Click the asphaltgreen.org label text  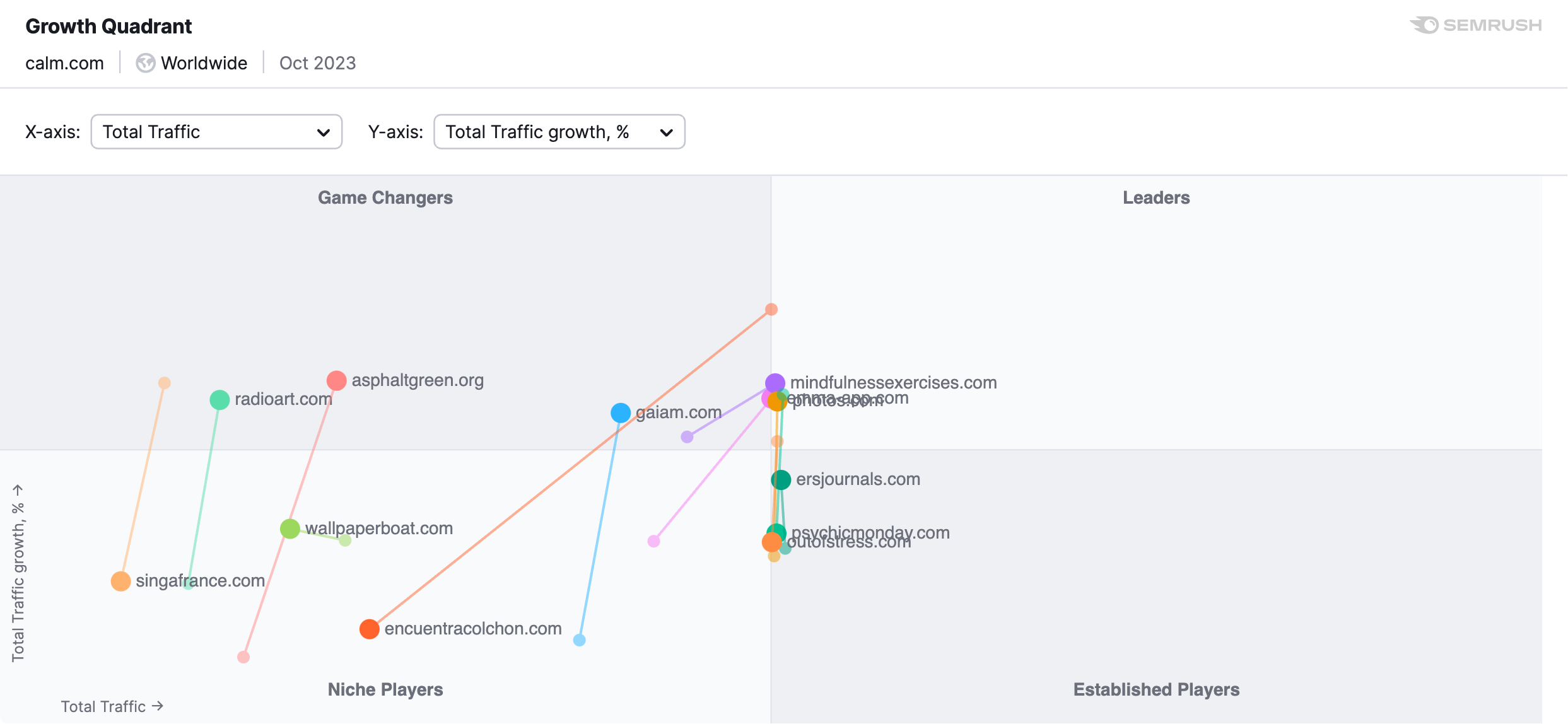(418, 380)
